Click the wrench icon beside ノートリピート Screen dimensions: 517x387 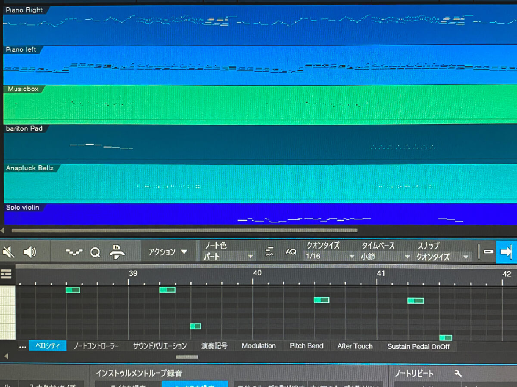458,374
